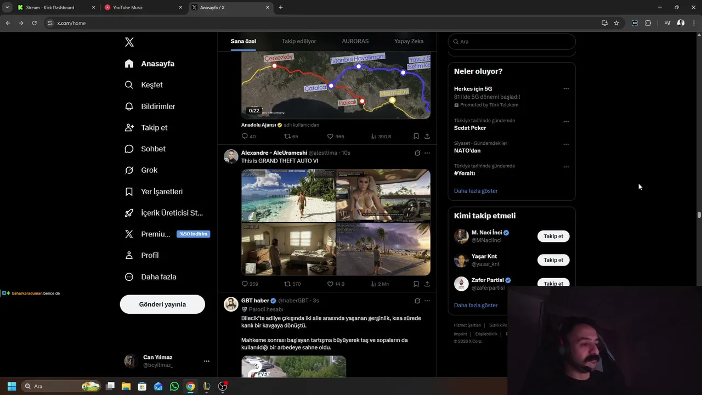This screenshot has width=702, height=395.
Task: Switch to Yapay Zeka tab
Action: click(409, 41)
